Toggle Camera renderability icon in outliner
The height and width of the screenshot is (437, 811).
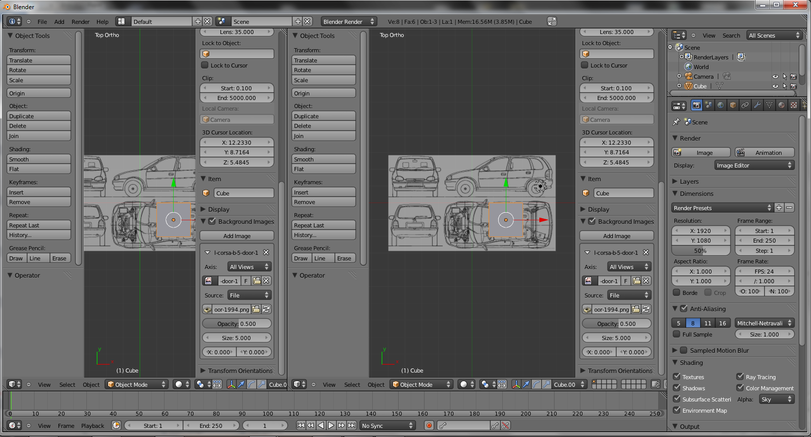click(794, 77)
